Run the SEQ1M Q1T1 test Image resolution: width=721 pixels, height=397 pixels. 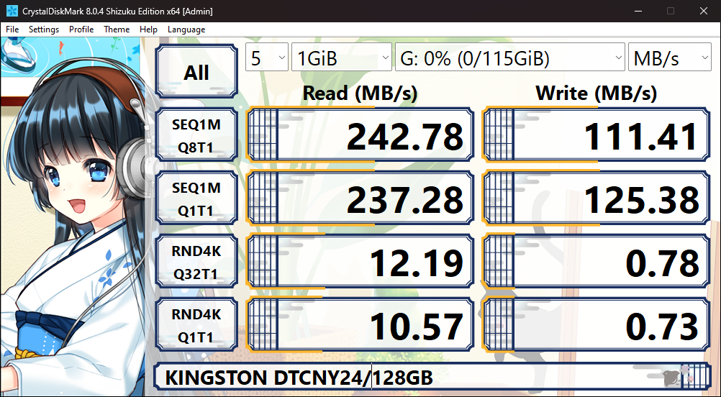point(196,199)
